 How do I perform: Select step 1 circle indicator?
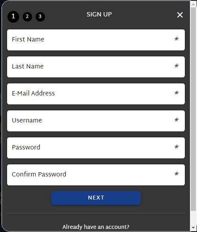tap(13, 16)
